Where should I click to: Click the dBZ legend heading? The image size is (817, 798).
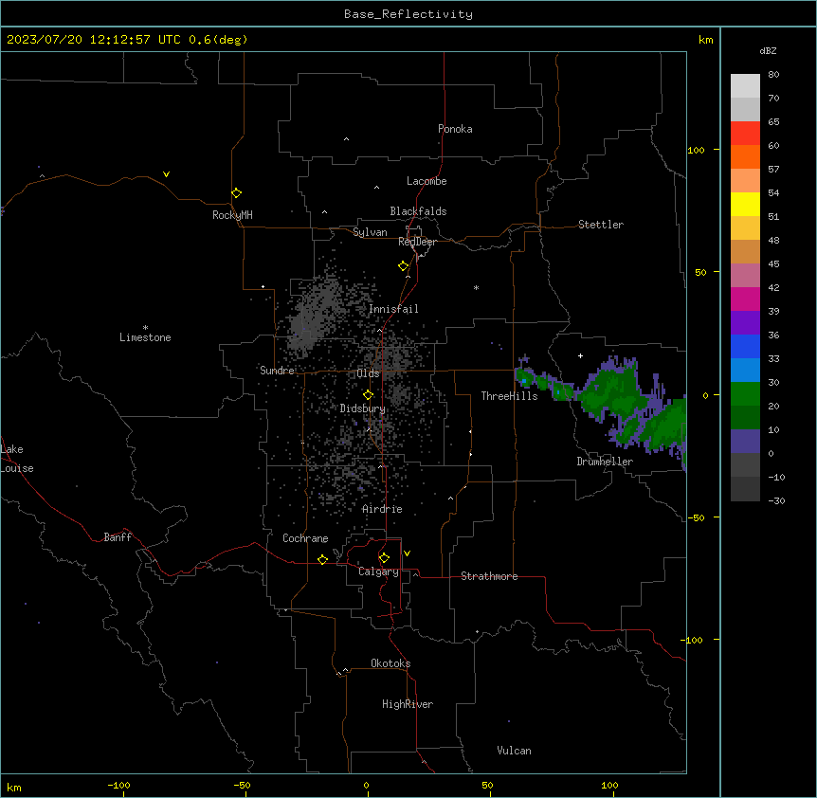click(x=768, y=50)
